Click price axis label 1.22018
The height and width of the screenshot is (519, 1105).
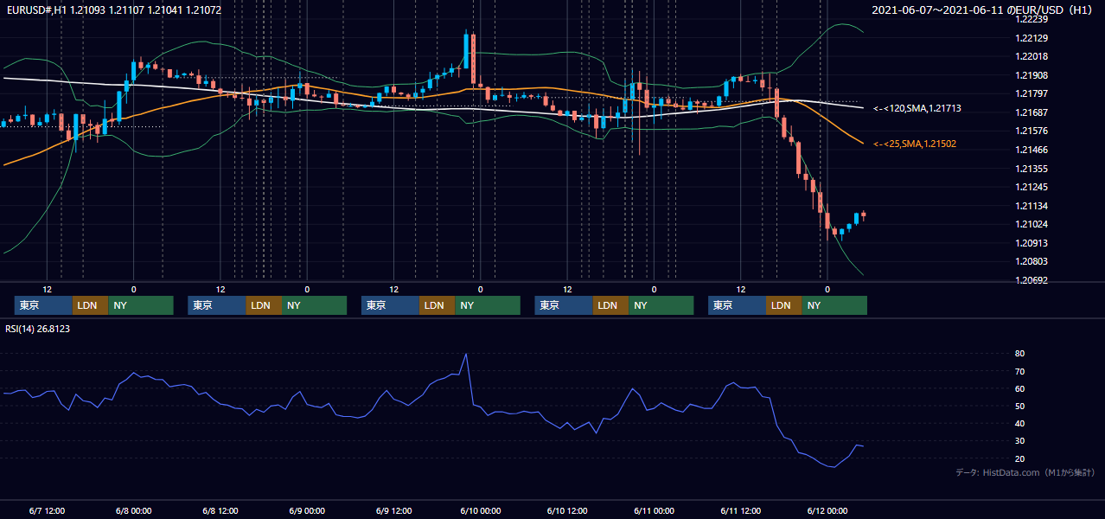[x=1032, y=57]
